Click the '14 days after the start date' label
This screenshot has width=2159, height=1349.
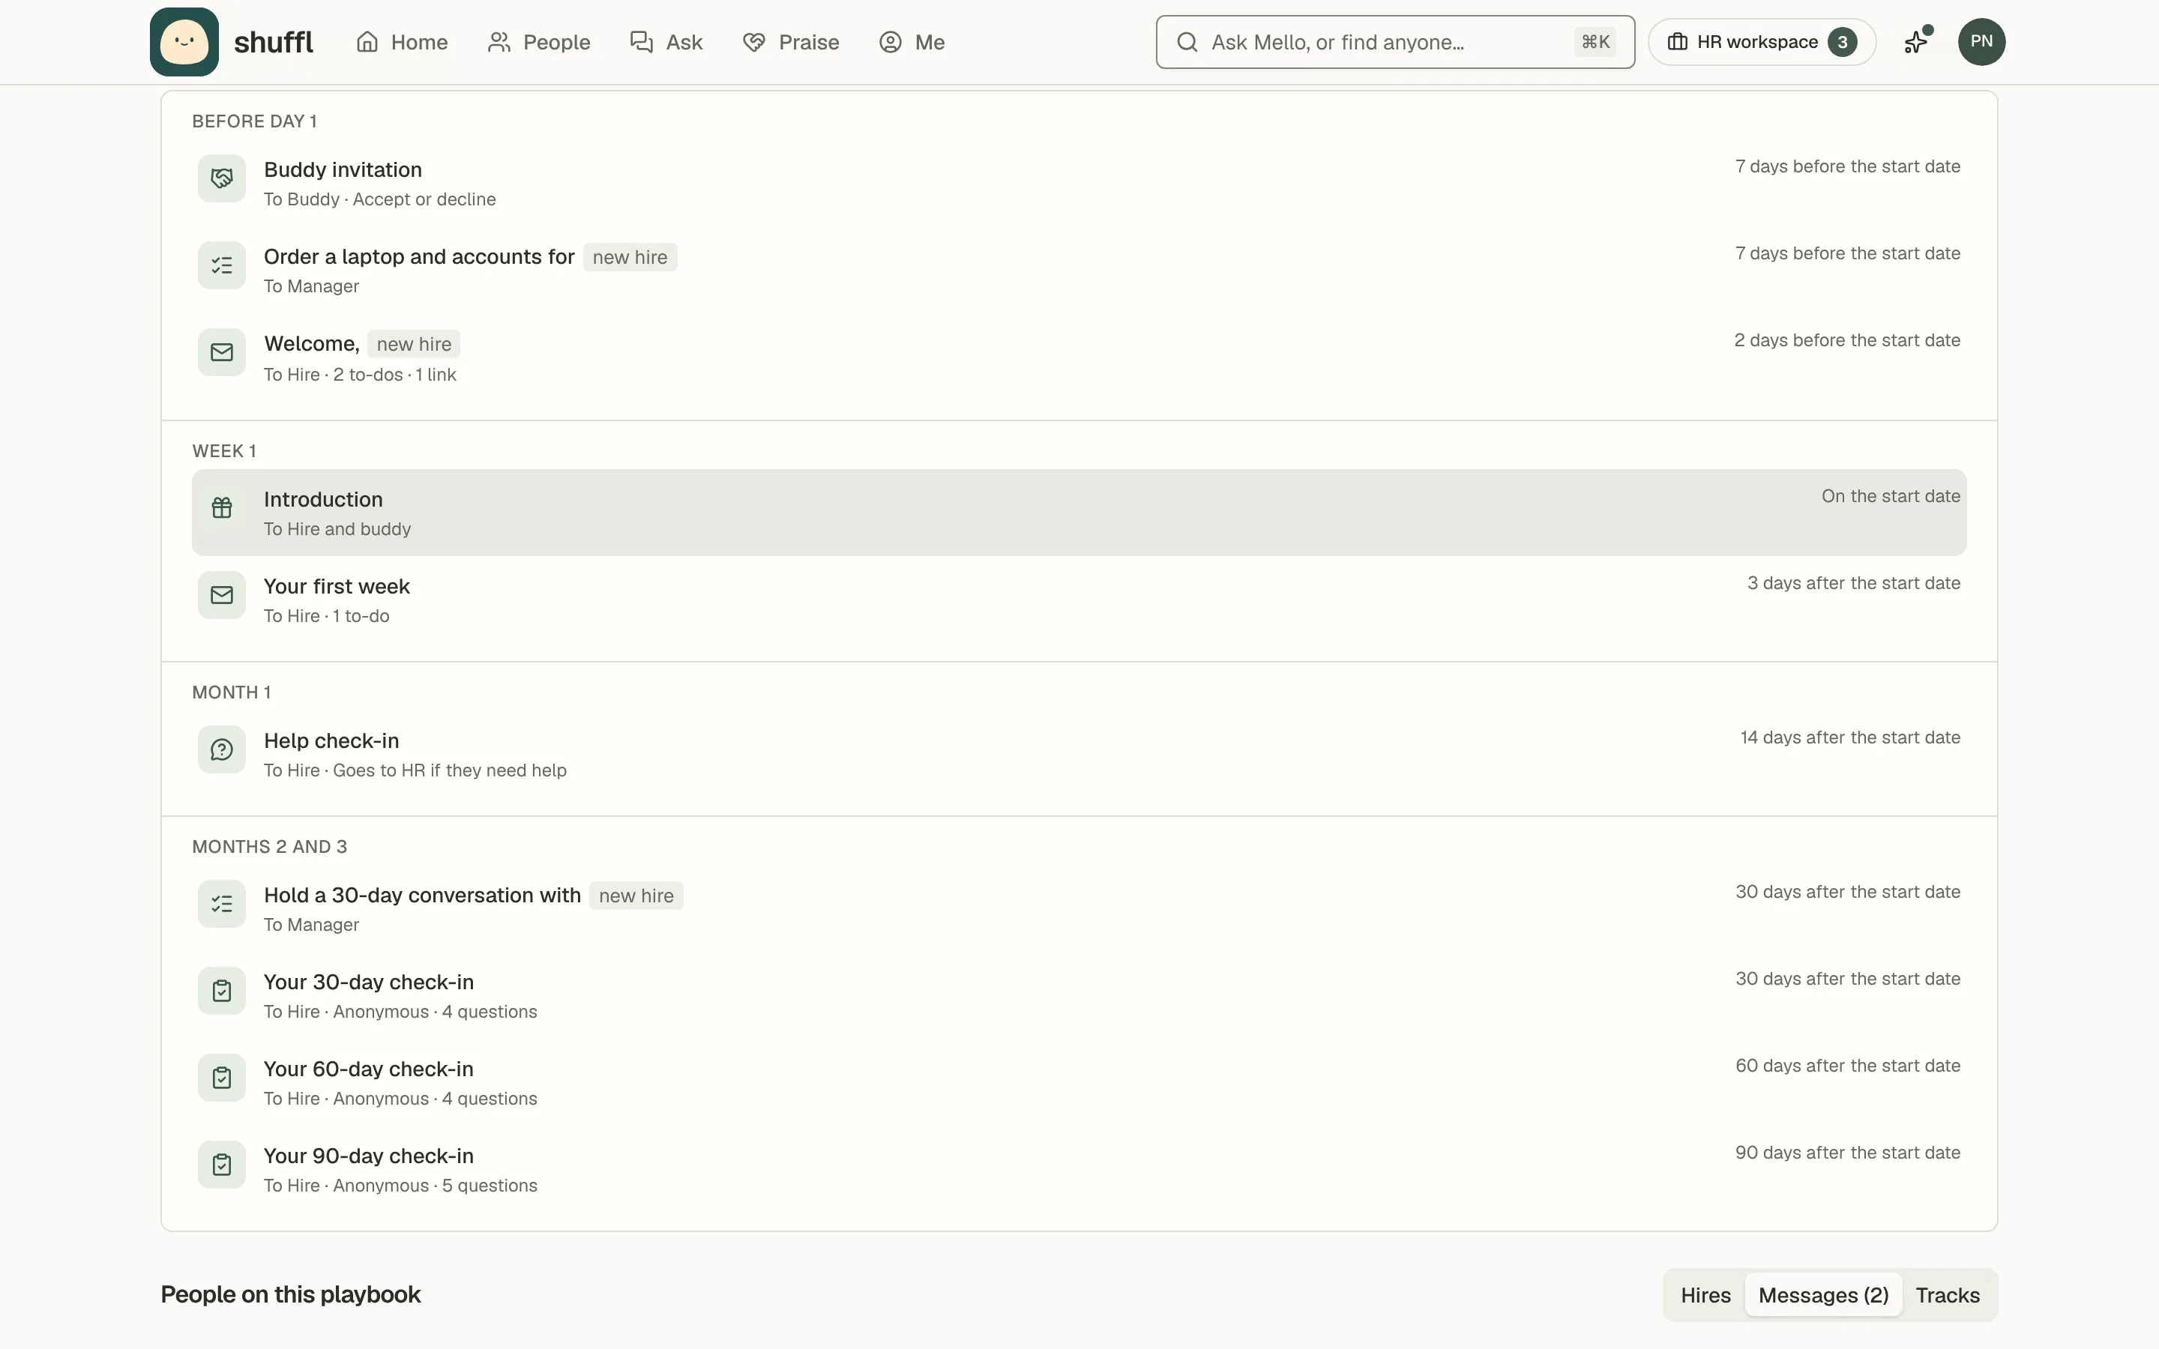click(1849, 738)
